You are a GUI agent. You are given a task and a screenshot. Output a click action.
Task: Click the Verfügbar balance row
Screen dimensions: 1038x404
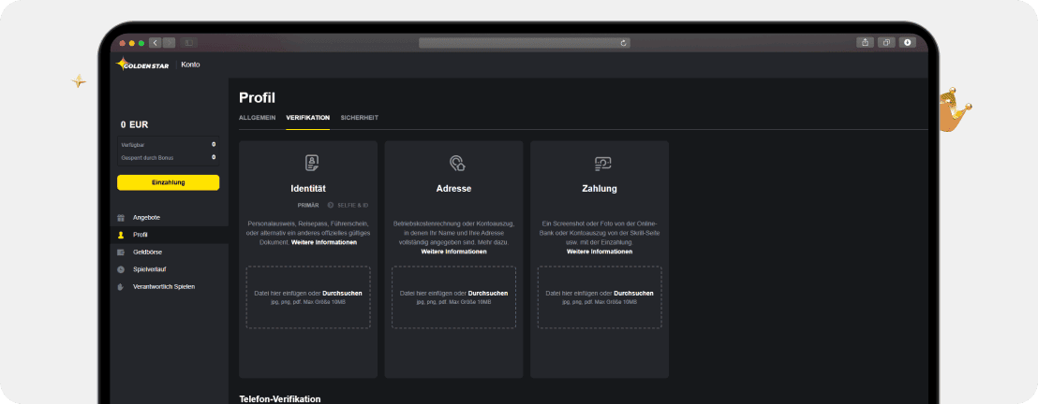click(x=168, y=144)
